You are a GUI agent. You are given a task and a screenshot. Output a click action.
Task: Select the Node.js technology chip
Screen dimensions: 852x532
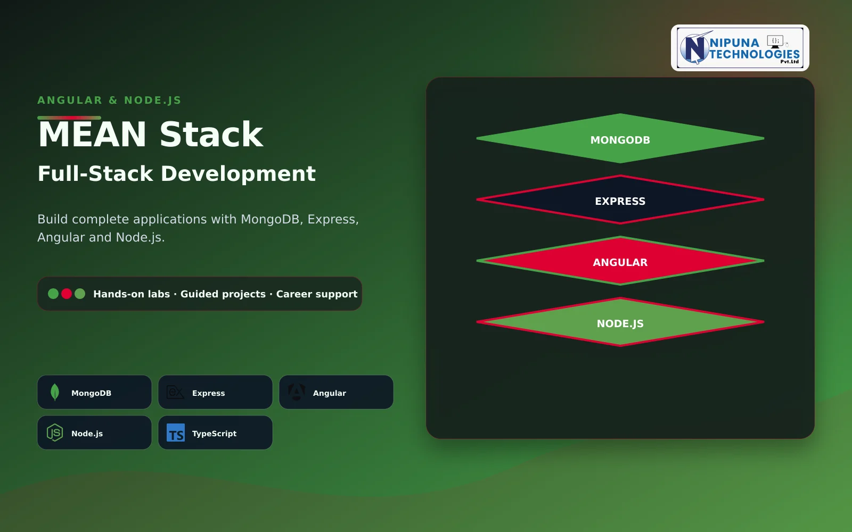coord(94,433)
